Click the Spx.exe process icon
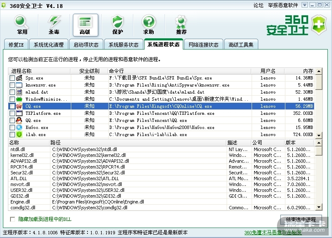 (19, 78)
